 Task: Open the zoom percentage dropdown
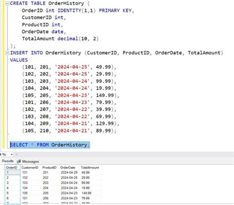[11, 154]
